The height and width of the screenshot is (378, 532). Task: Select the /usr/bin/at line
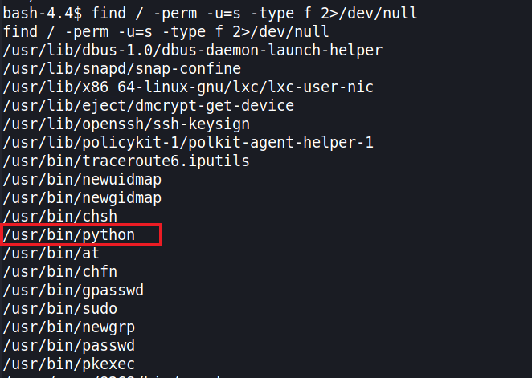51,254
